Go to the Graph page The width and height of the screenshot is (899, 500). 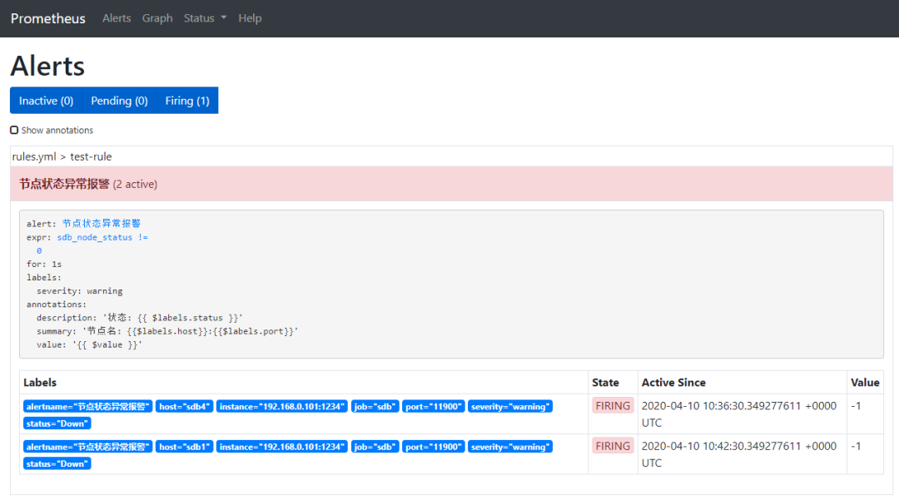[x=157, y=18]
